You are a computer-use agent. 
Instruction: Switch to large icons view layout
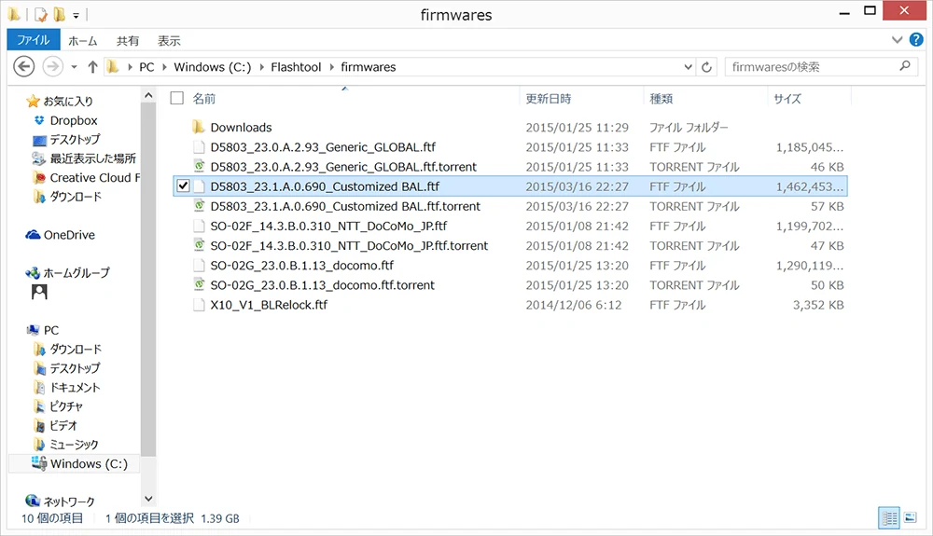tap(911, 517)
